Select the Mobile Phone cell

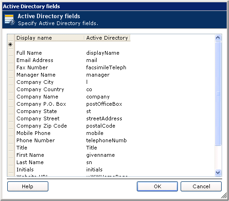click(50, 133)
